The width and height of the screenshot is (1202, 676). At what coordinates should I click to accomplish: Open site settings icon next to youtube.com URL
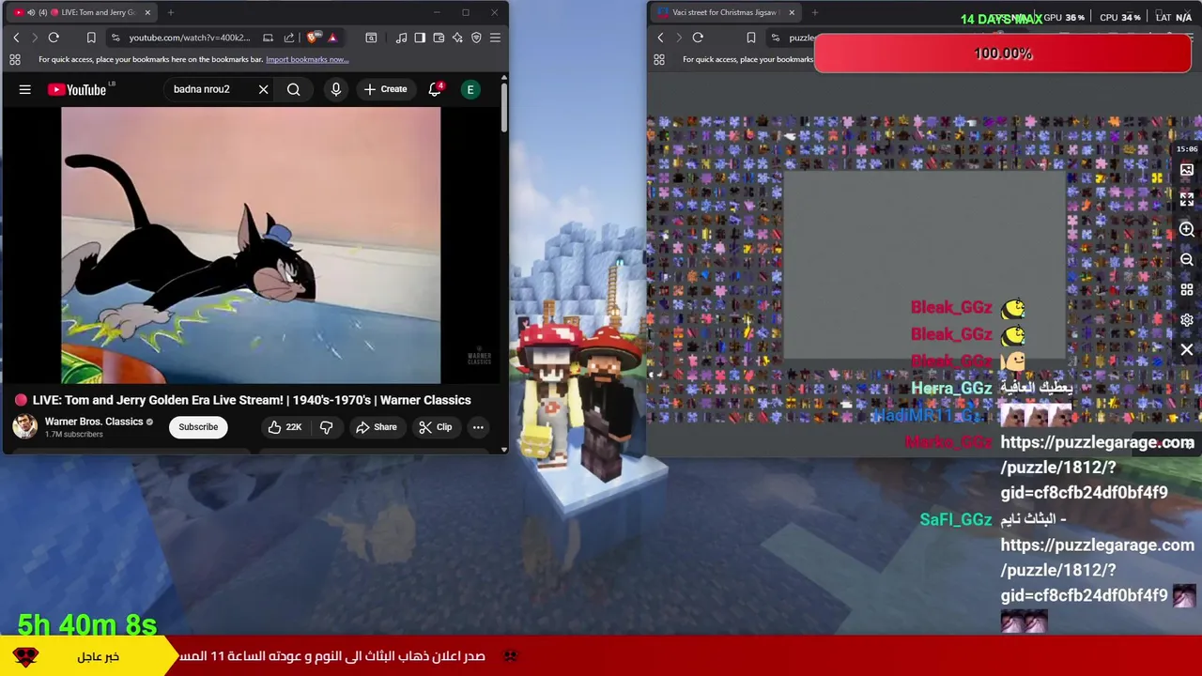pyautogui.click(x=116, y=38)
